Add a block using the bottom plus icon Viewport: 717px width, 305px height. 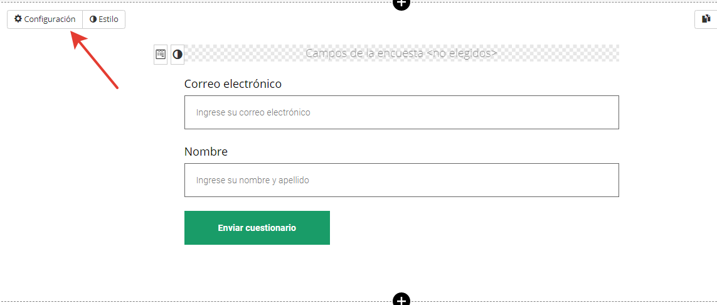[401, 299]
